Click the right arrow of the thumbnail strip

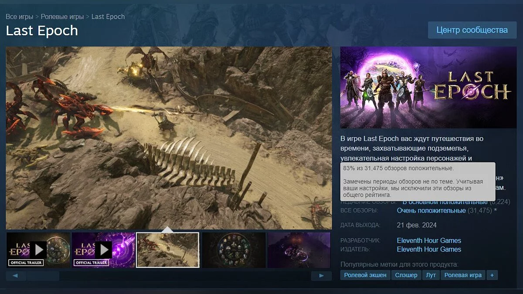pyautogui.click(x=322, y=276)
